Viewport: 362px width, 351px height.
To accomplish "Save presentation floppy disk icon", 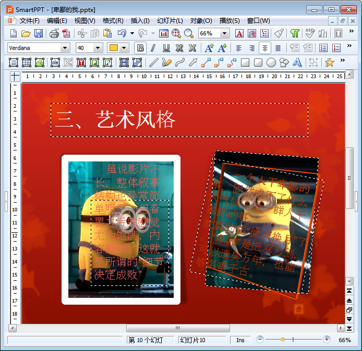I will click(x=38, y=33).
